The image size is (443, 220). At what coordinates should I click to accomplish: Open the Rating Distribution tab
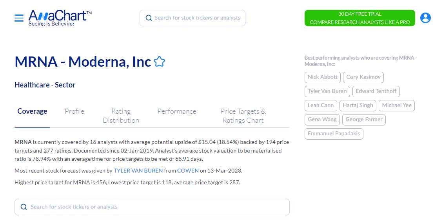[121, 116]
